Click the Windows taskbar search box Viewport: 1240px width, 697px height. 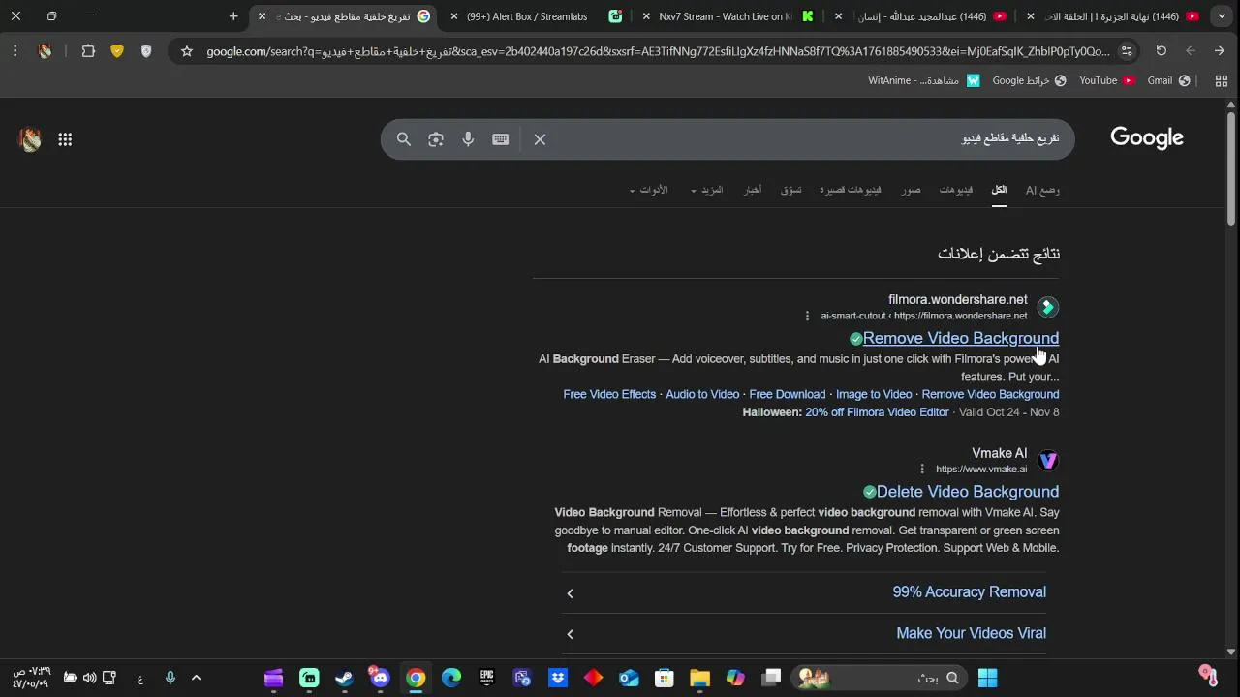(x=880, y=678)
